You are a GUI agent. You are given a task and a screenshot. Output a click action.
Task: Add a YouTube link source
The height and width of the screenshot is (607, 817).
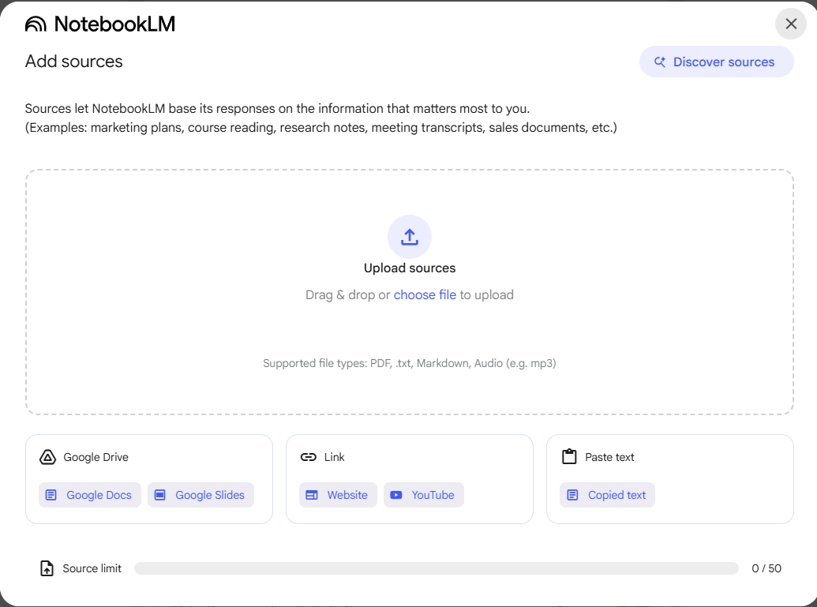coord(424,495)
